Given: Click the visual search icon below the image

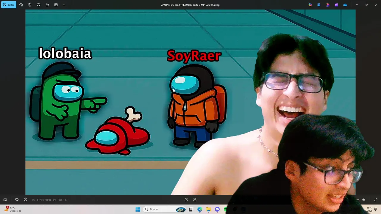Looking at the screenshot, I should click(x=186, y=200).
